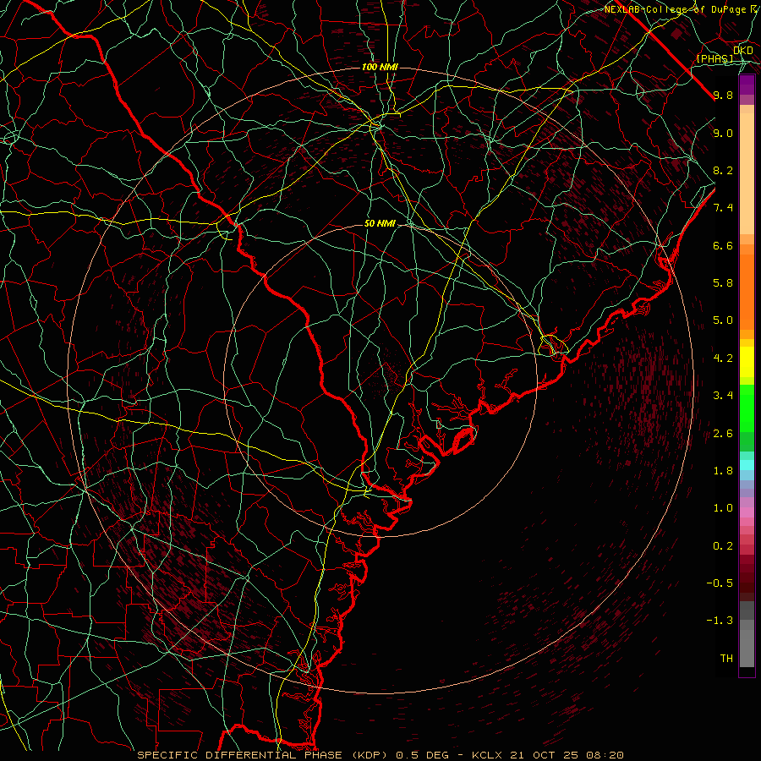The image size is (761, 761).
Task: Click the 0.2 value on the color scale
Action: 723,546
